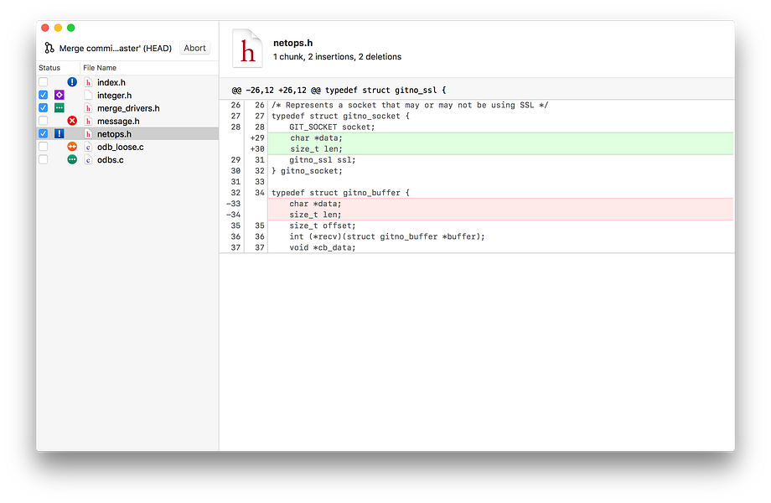
Task: Click 'Merge commi...aster' (HEAD)' title text
Action: [x=116, y=48]
